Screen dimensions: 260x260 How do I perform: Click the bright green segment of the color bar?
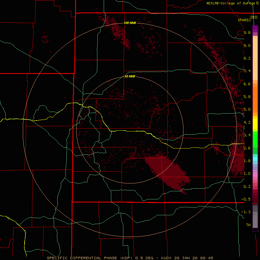coord(255,139)
